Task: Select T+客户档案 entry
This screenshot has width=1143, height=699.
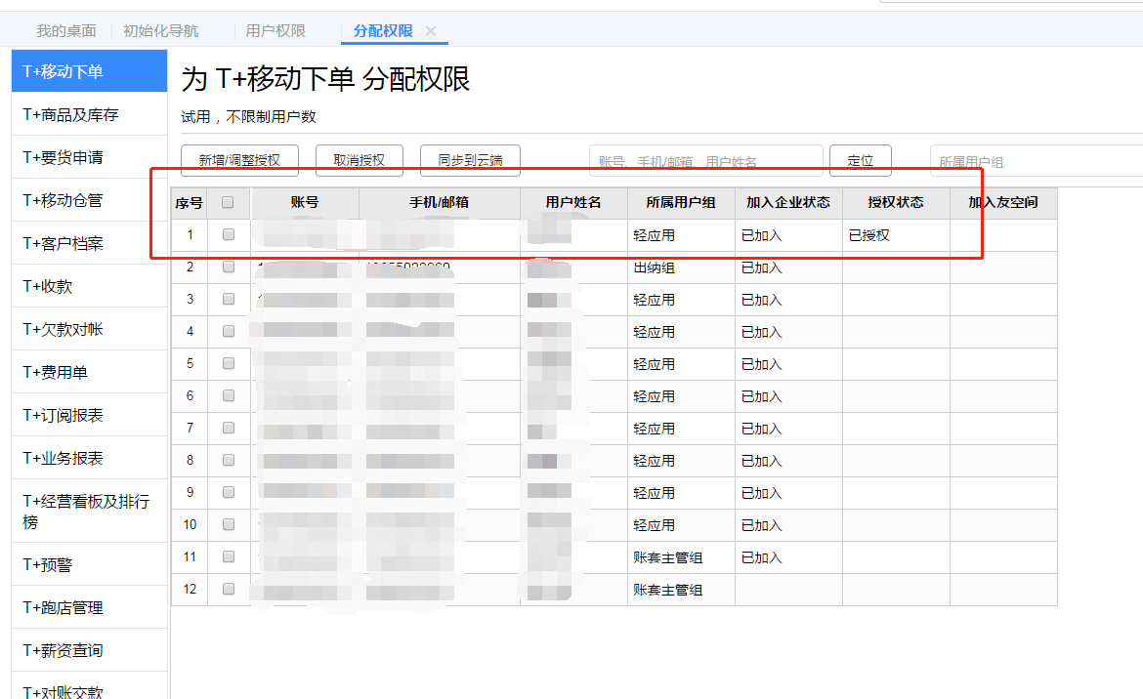Action: 89,243
